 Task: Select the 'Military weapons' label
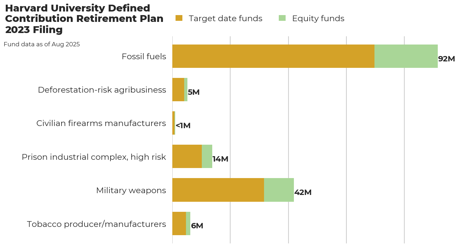[131, 190]
